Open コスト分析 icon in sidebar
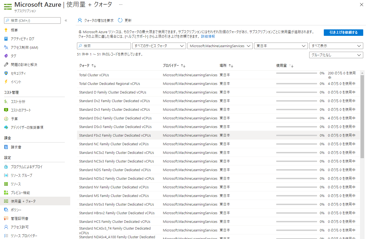The width and height of the screenshot is (367, 239). [x=6, y=102]
